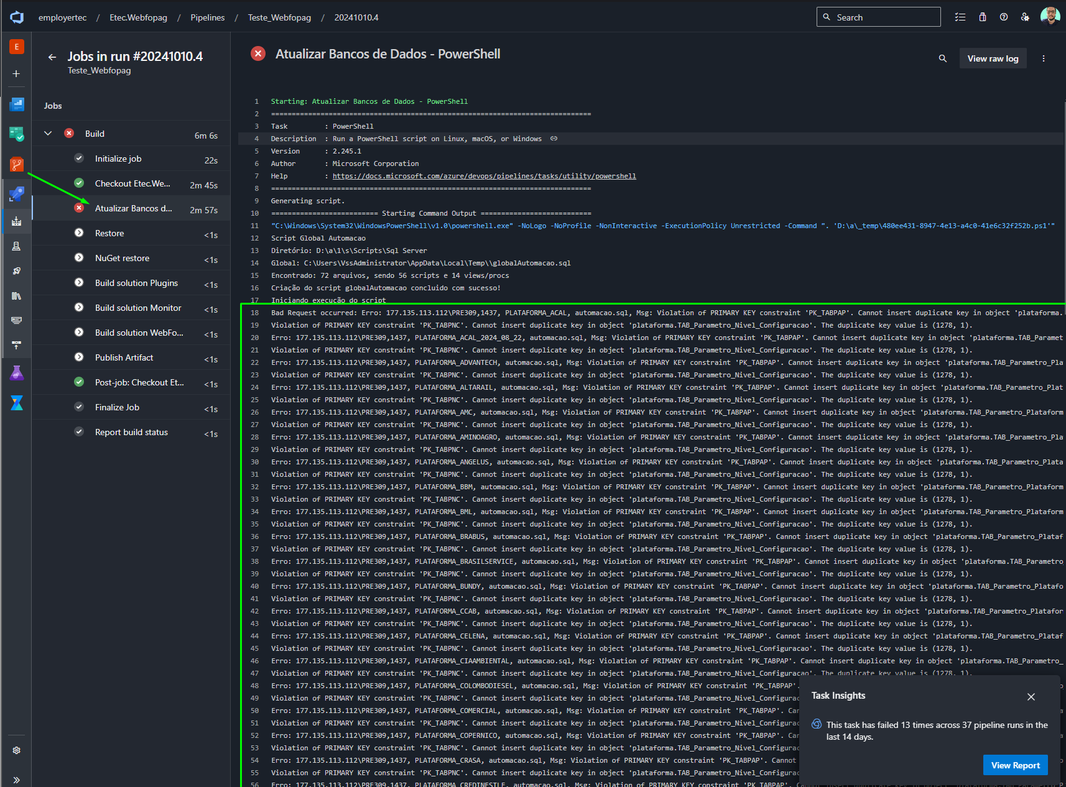Click the plus icon in sidebar
The image size is (1066, 787).
pos(17,73)
